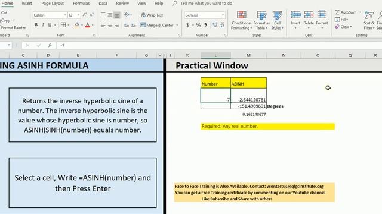Open Sort & Filter menu
The height and width of the screenshot is (214, 382).
(369, 20)
